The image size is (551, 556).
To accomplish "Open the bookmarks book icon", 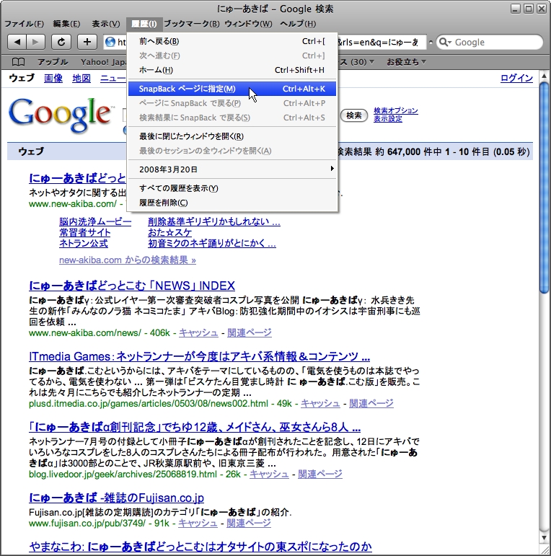I will coord(19,62).
